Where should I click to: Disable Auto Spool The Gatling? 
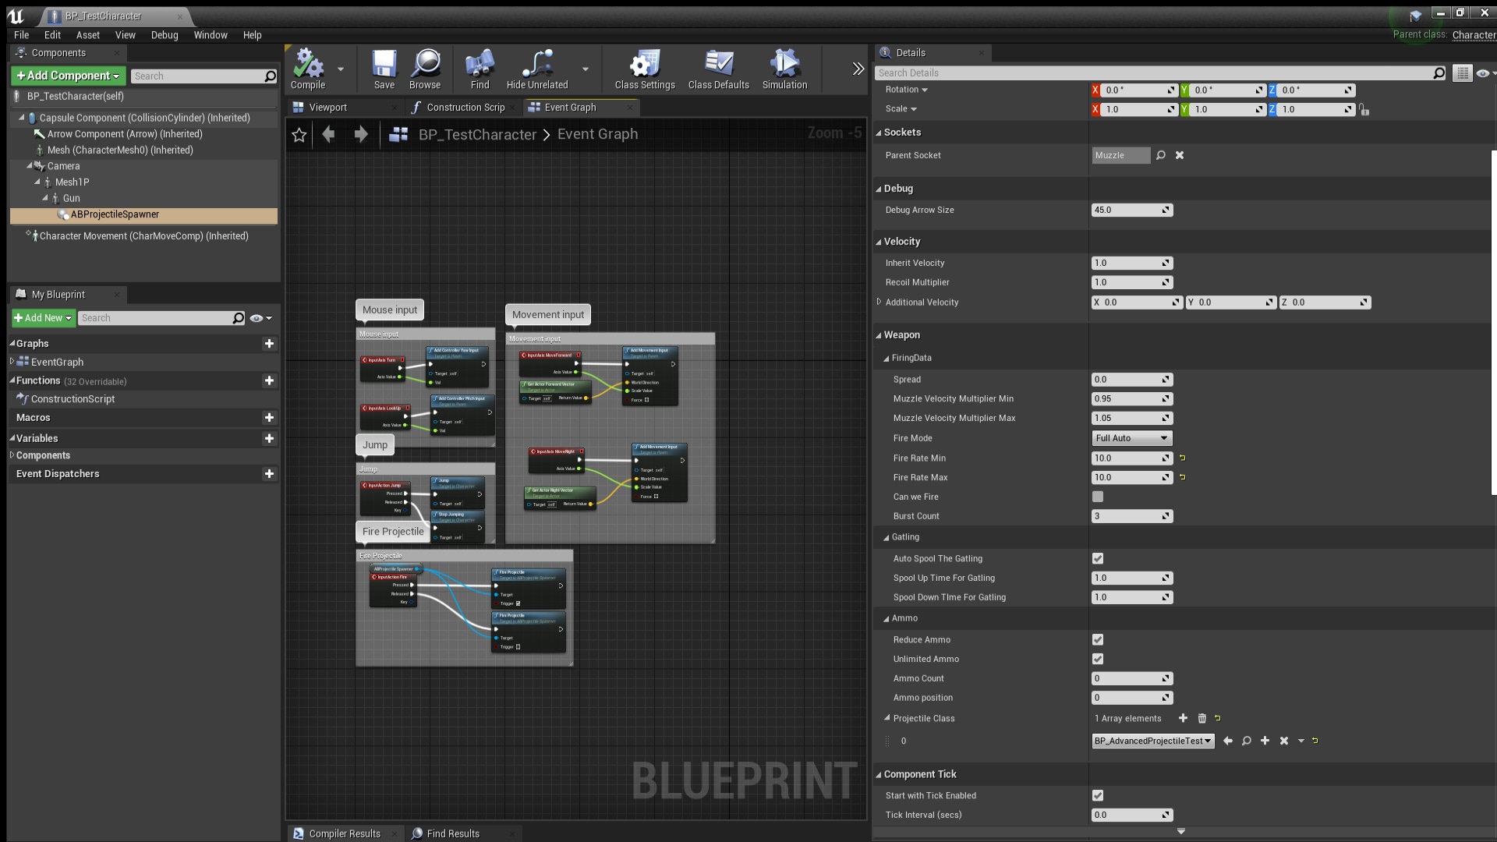(x=1098, y=558)
